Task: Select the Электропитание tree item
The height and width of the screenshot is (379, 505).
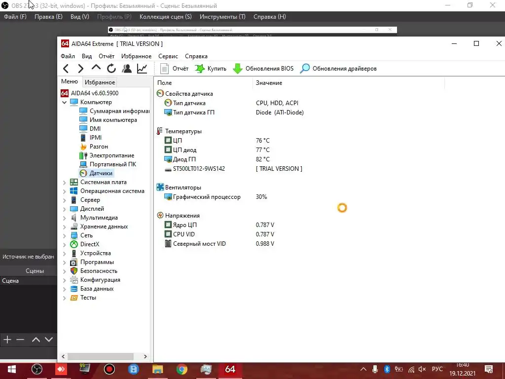Action: pyautogui.click(x=107, y=155)
